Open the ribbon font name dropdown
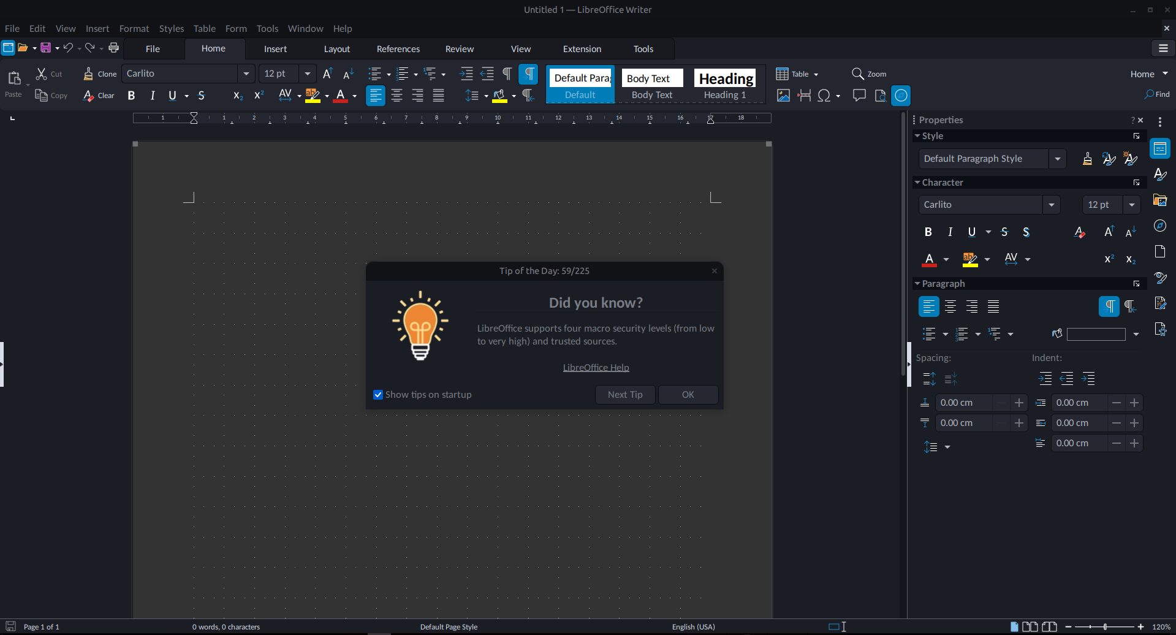This screenshot has width=1176, height=635. 246,74
